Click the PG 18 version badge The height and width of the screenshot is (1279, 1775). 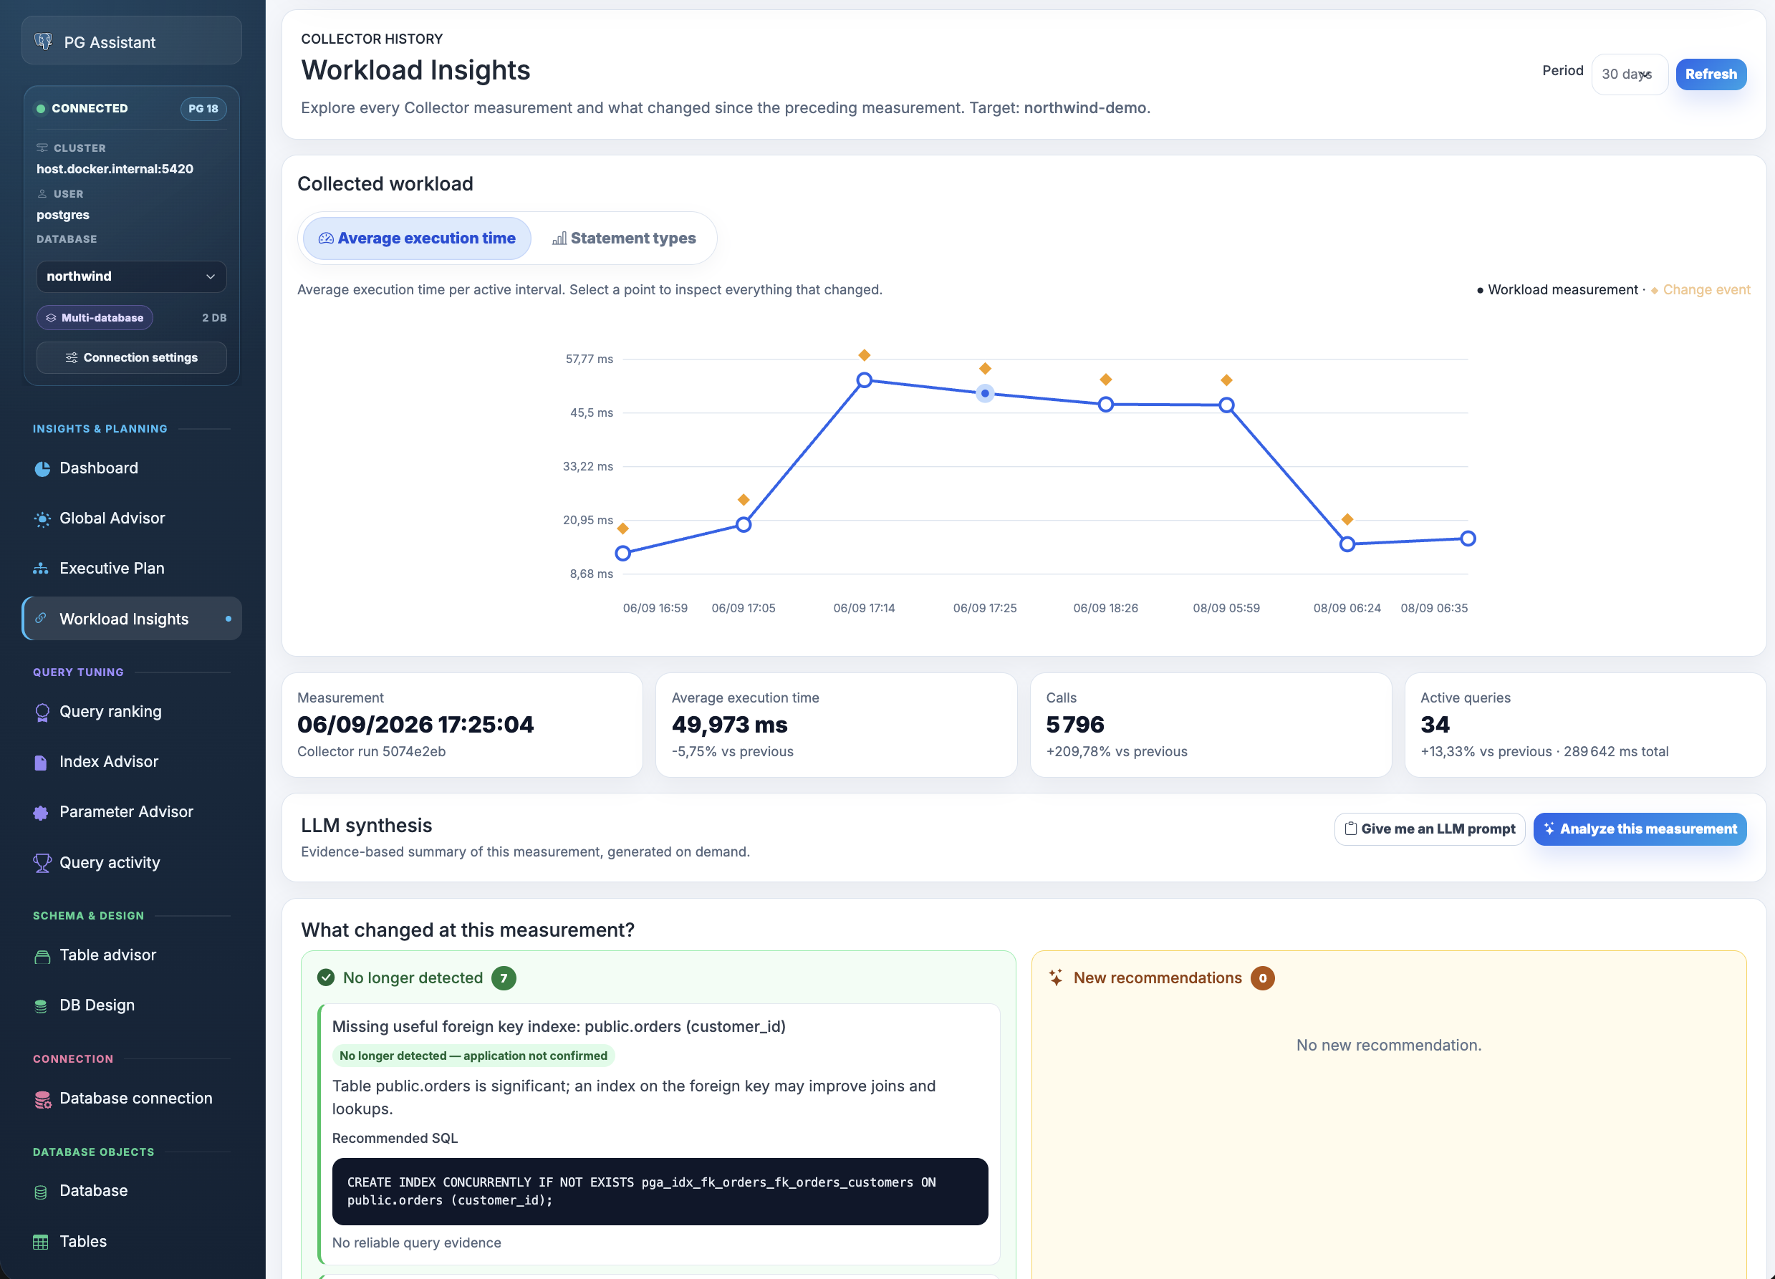coord(203,109)
